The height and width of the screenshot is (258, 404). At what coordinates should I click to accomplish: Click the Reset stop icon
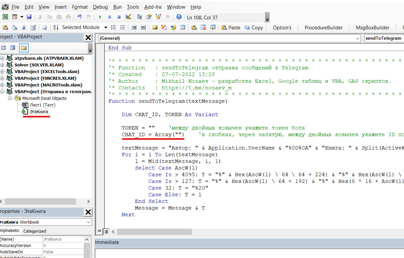[x=119, y=17]
